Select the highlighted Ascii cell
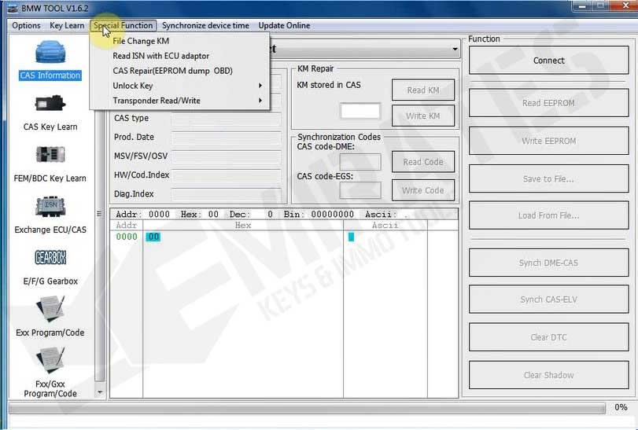 [351, 237]
